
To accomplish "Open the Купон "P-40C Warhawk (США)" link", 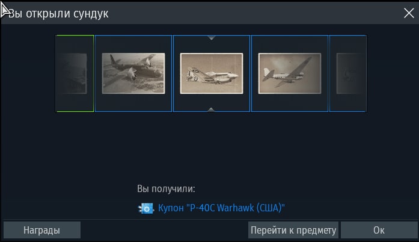I will [x=222, y=208].
